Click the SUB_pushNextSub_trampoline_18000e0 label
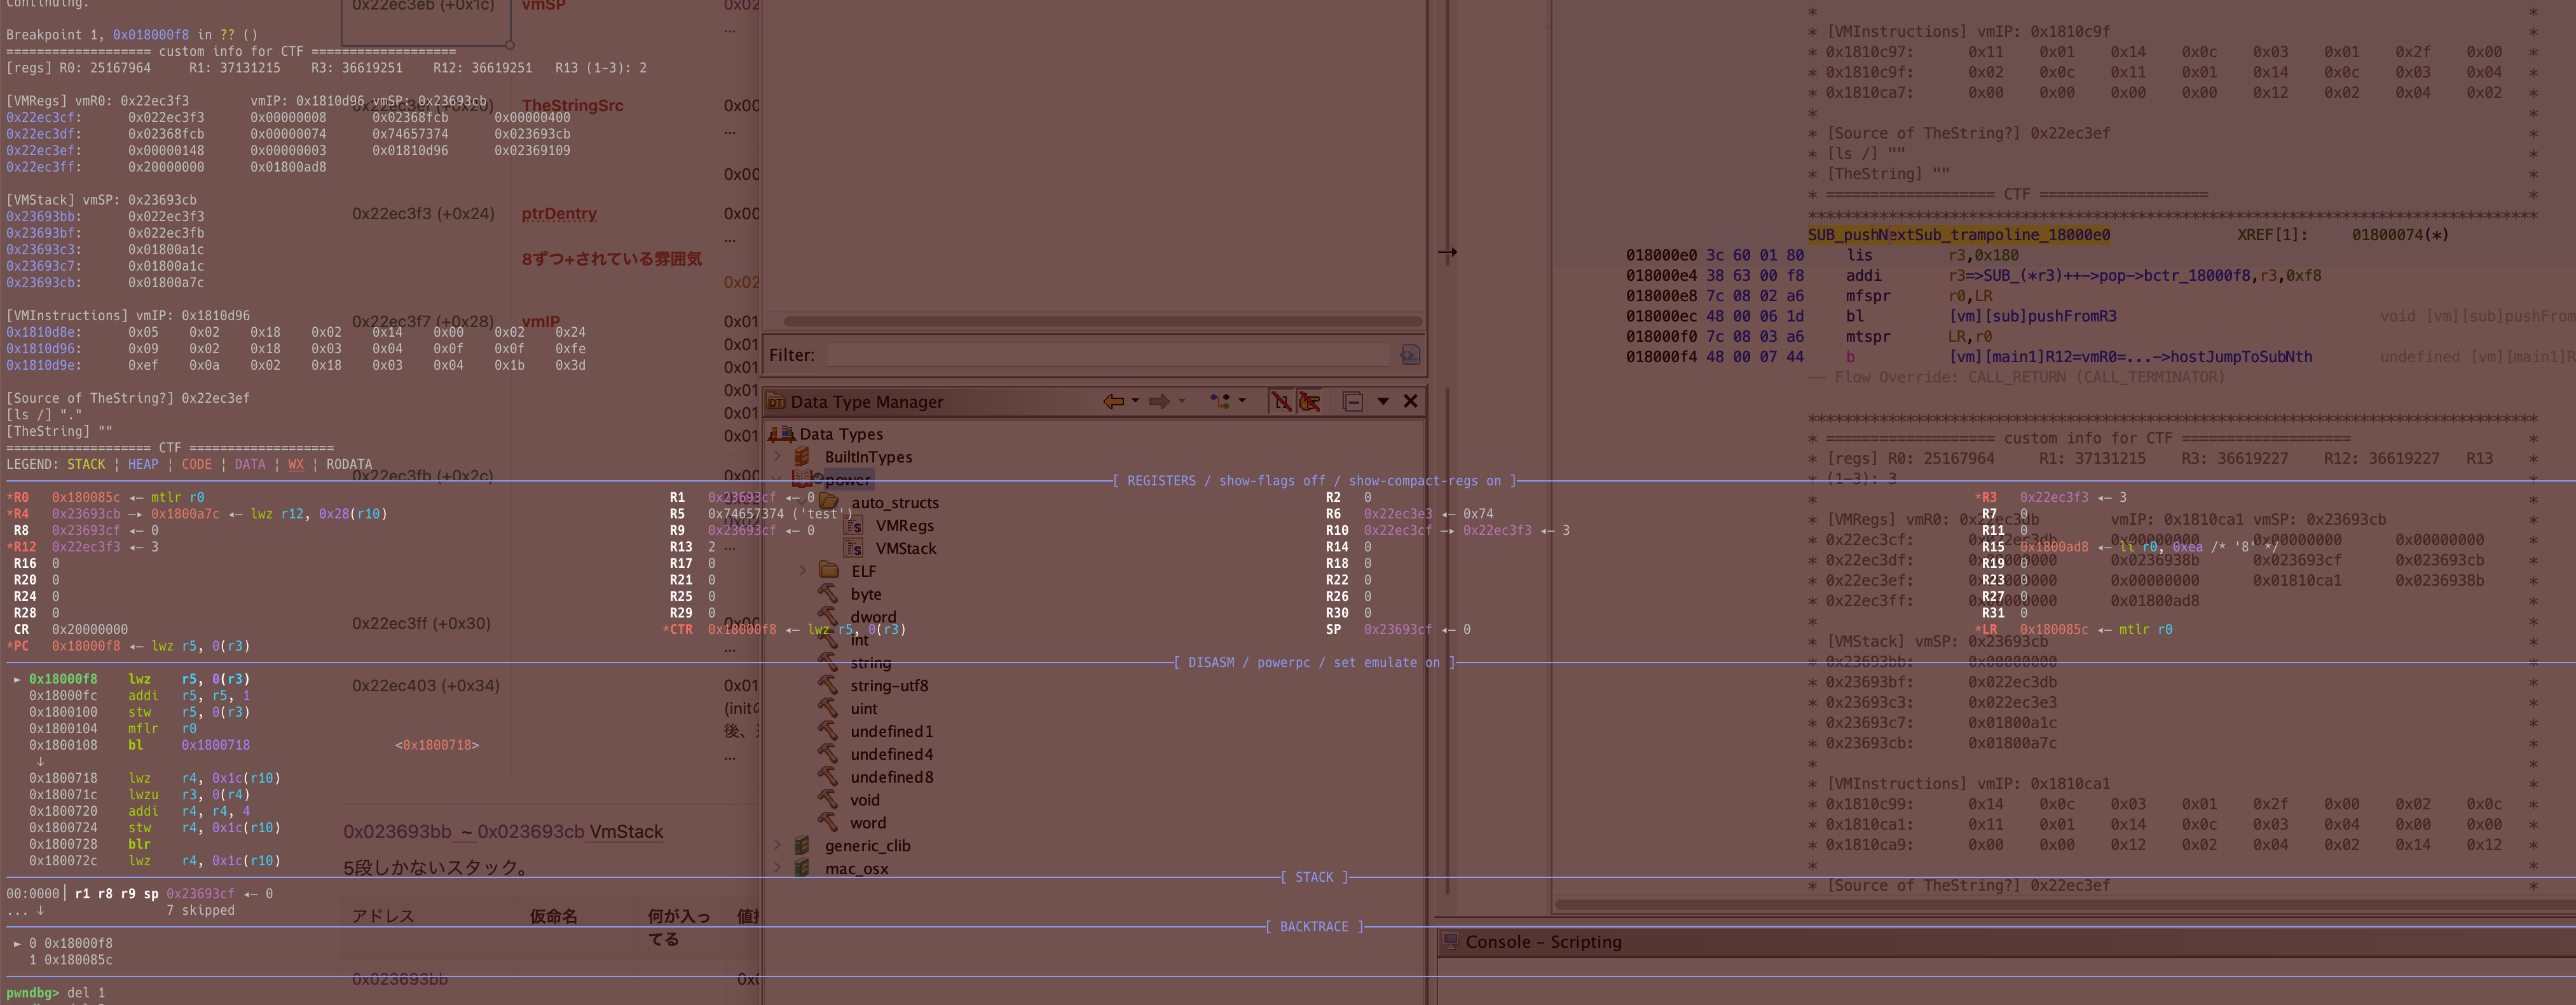This screenshot has height=1005, width=2576. click(x=1959, y=235)
